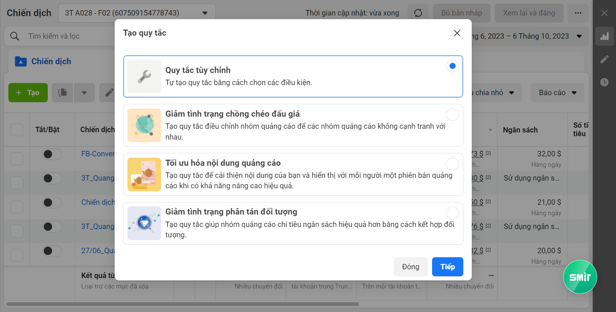Tick the checkbox in the 27/06_Qua row
The image size is (616, 312).
tap(17, 256)
